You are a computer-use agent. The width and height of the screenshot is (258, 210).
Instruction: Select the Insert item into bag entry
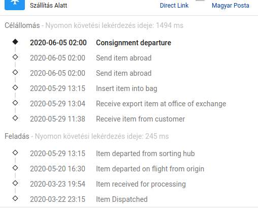coord(126,88)
